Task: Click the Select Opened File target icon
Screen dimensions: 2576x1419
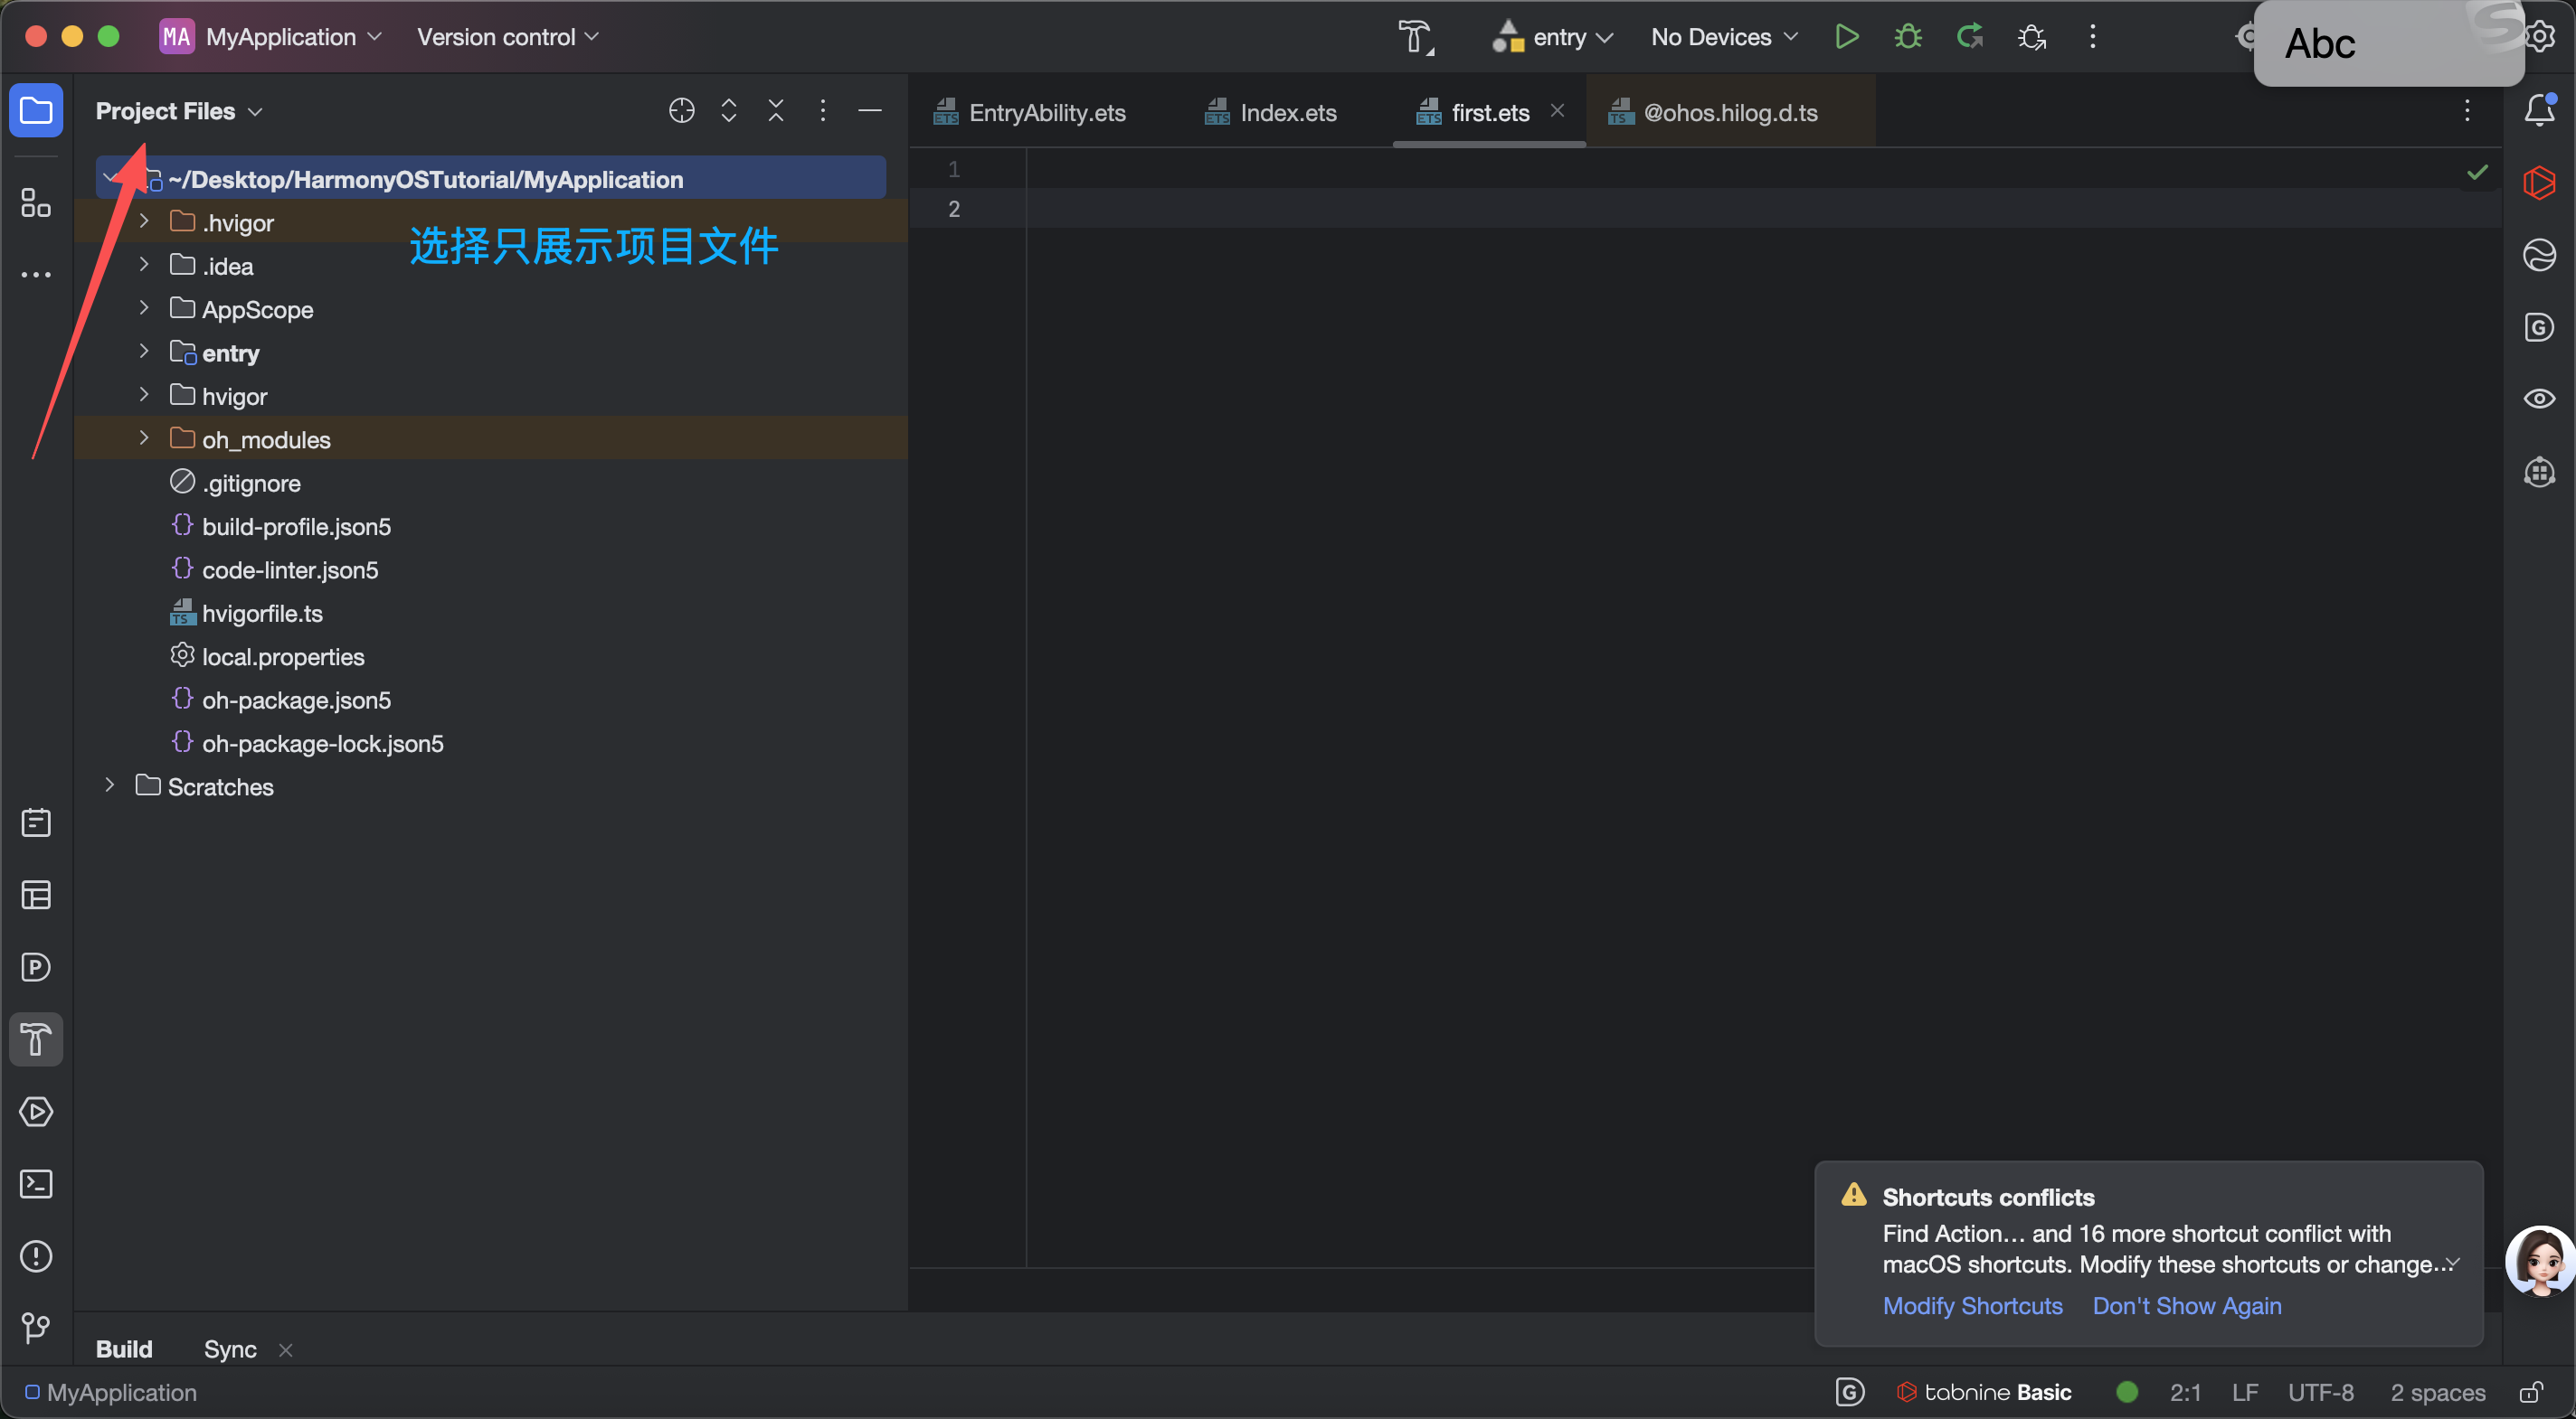Action: [681, 111]
